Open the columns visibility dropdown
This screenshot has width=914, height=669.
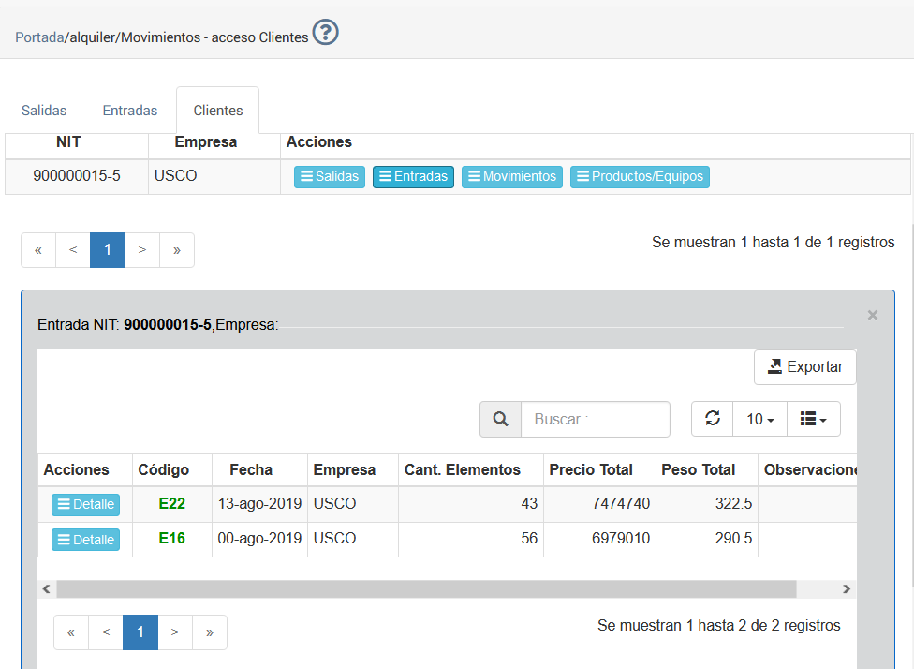tap(813, 419)
